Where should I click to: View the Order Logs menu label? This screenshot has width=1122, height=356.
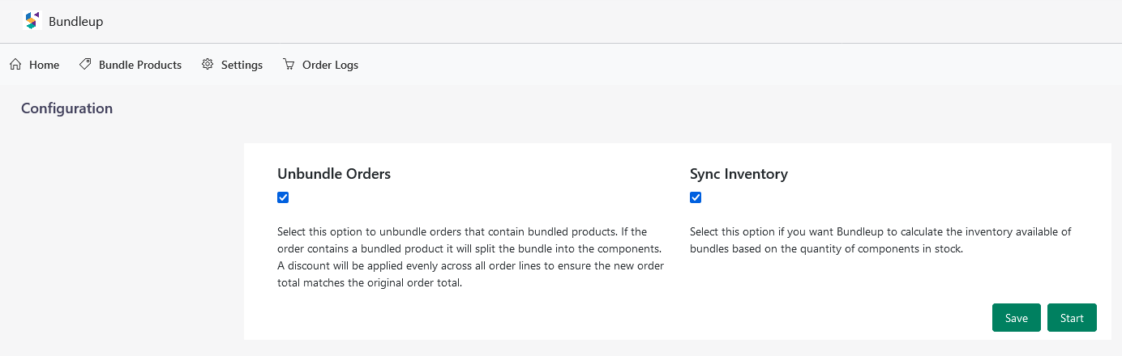click(x=330, y=65)
